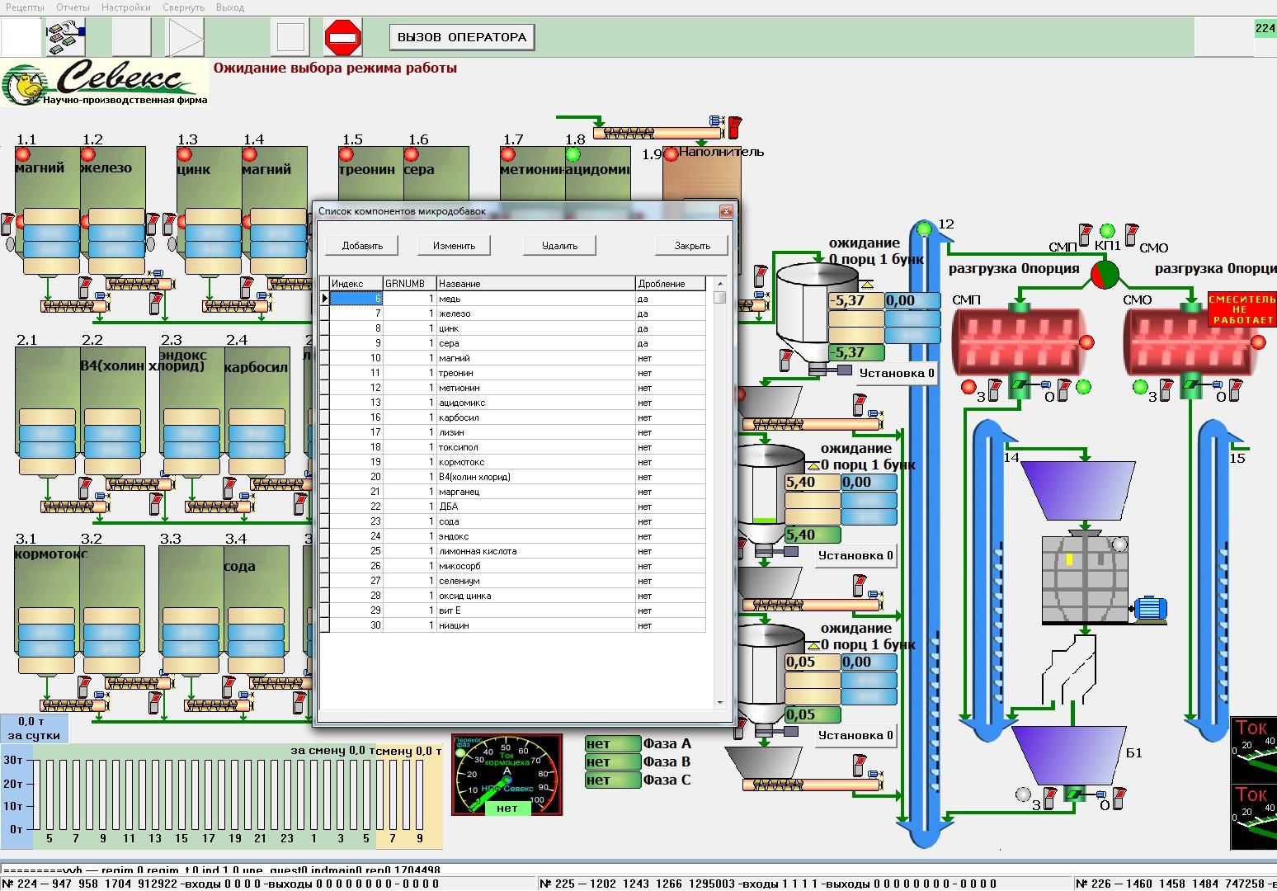Open the microadditive components toolbar icon
This screenshot has height=891, width=1277.
tap(65, 37)
